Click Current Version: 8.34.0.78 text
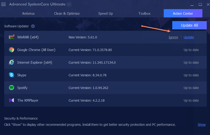Image resolution: width=210 pixels, height=135 pixels. click(88, 75)
